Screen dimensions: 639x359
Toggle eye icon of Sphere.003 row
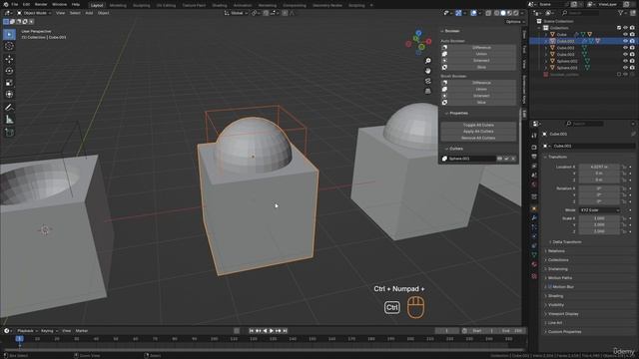pyautogui.click(x=626, y=68)
